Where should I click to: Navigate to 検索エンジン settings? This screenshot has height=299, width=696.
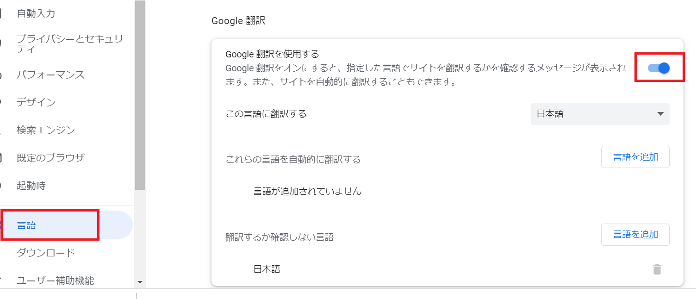[x=45, y=130]
